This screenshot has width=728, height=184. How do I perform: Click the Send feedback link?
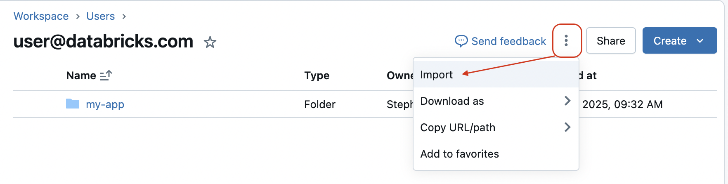click(x=508, y=41)
